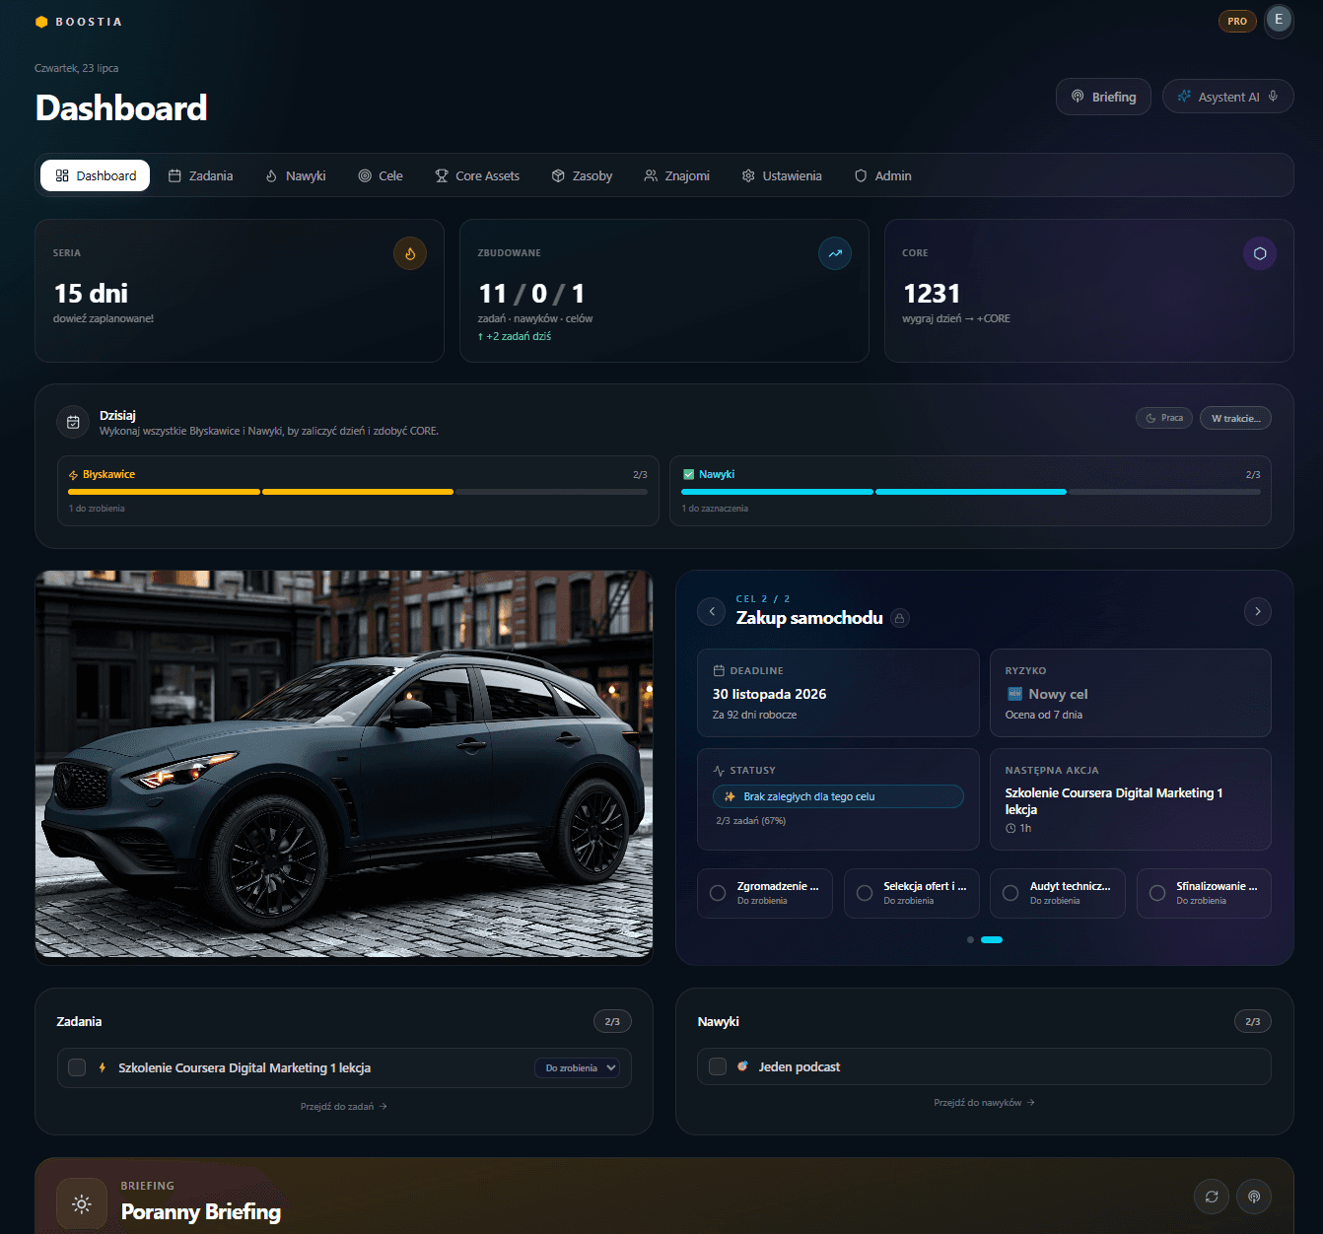This screenshot has height=1234, width=1323.
Task: Open the Znajomi tab
Action: point(676,175)
